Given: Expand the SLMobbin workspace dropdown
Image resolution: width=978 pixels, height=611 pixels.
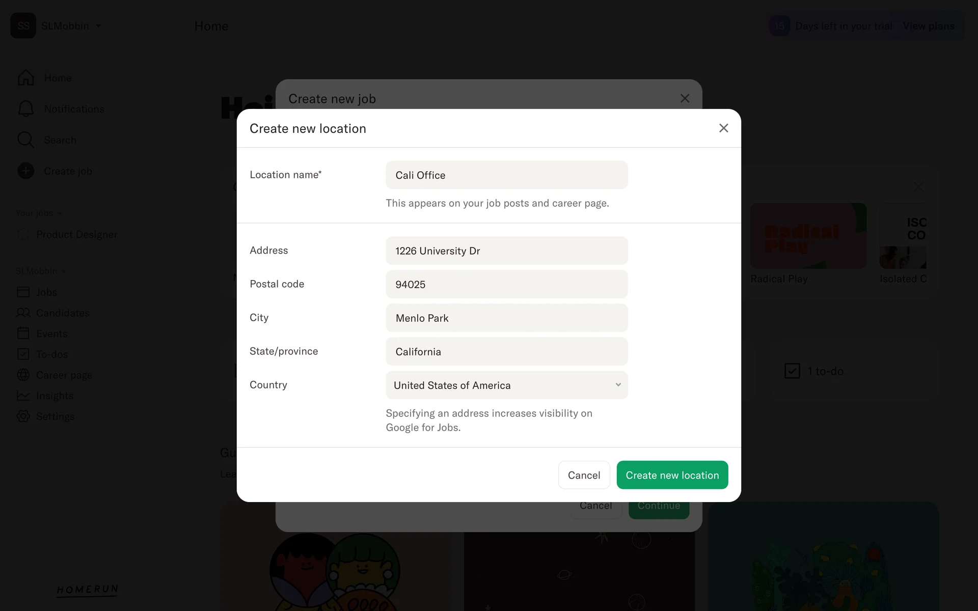Looking at the screenshot, I should point(98,26).
